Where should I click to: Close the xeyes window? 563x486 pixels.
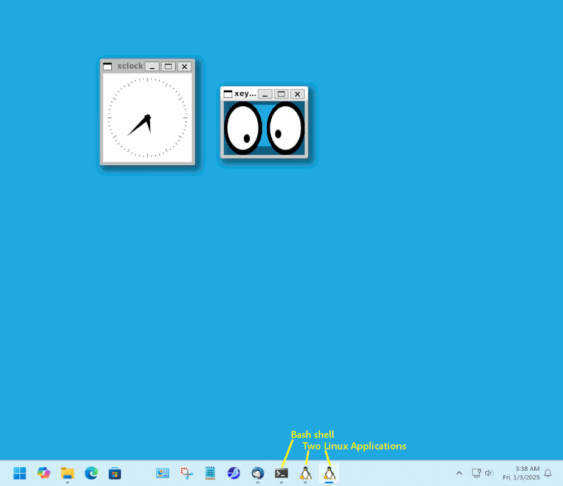297,94
